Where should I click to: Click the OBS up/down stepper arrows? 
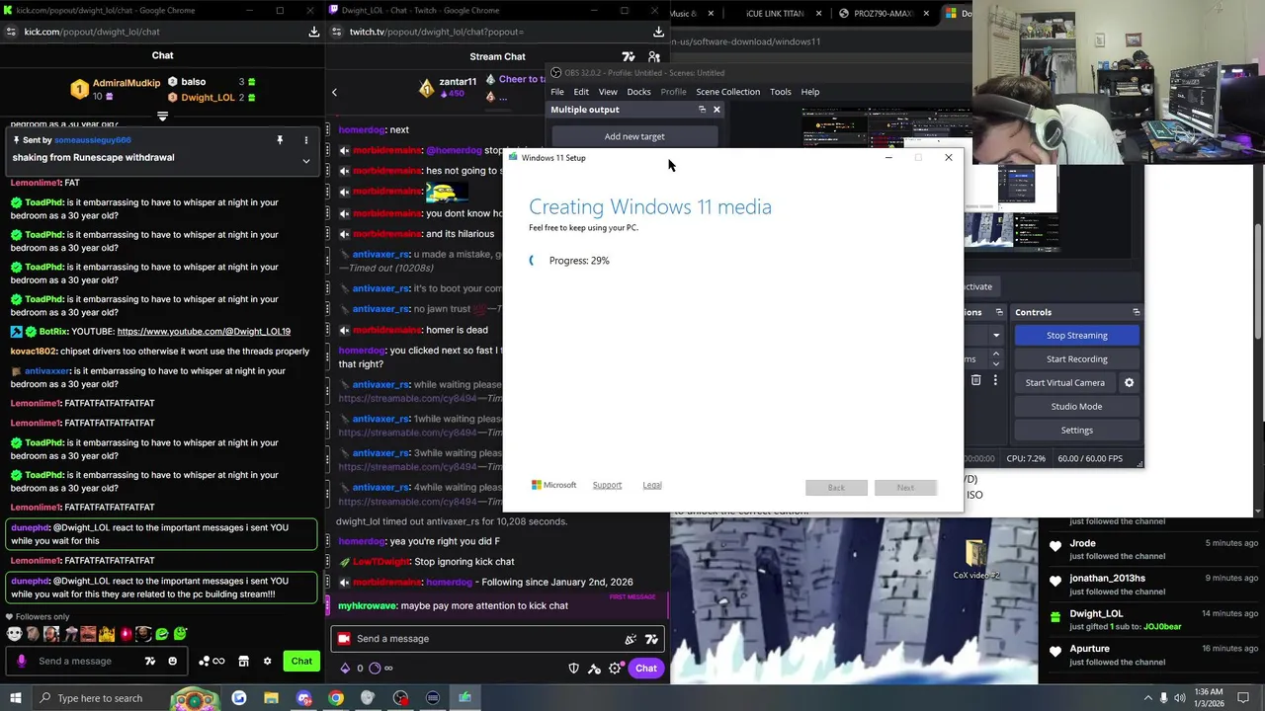[x=995, y=358]
